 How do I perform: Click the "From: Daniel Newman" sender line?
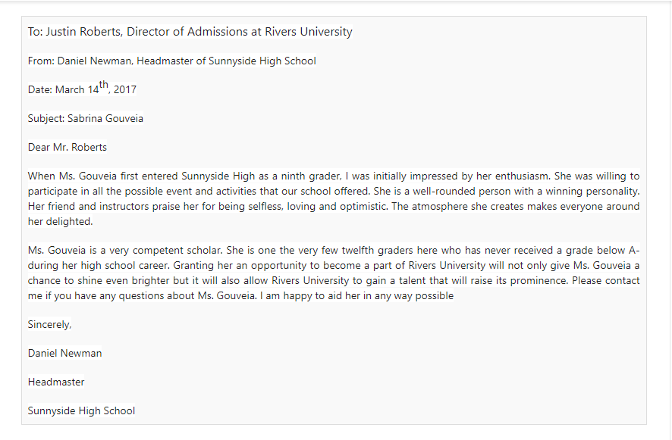[x=171, y=61]
